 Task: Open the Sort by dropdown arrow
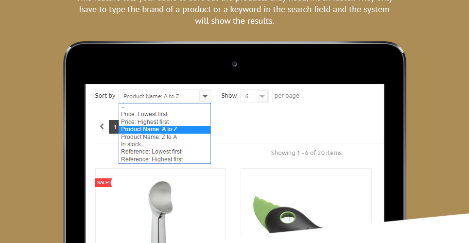205,96
